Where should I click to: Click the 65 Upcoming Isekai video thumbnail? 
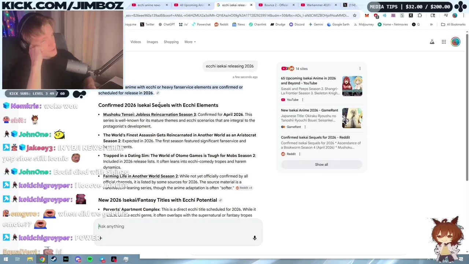tap(352, 86)
